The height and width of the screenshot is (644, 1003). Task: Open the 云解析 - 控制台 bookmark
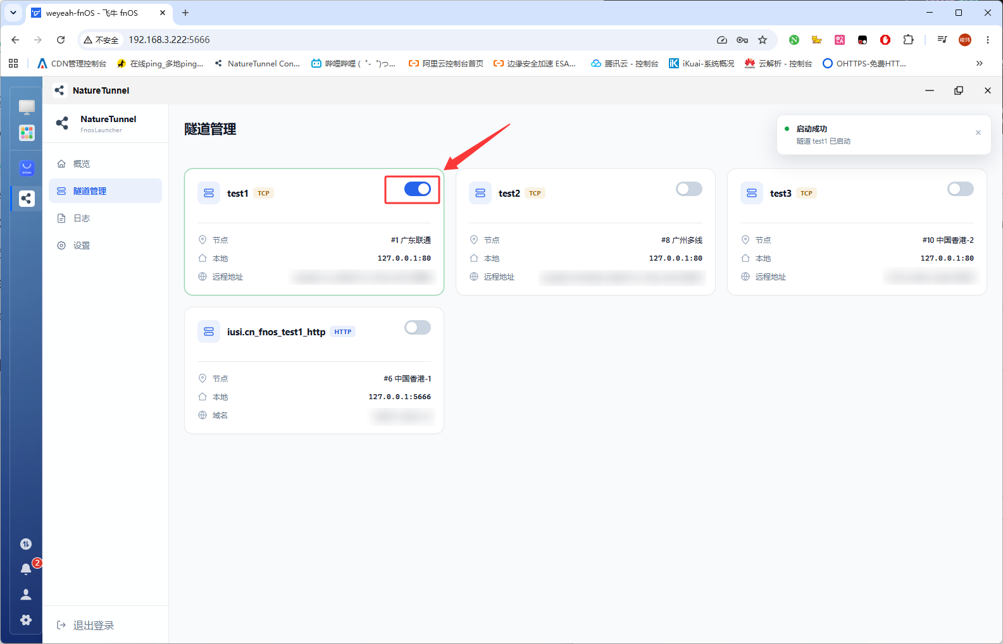(778, 63)
